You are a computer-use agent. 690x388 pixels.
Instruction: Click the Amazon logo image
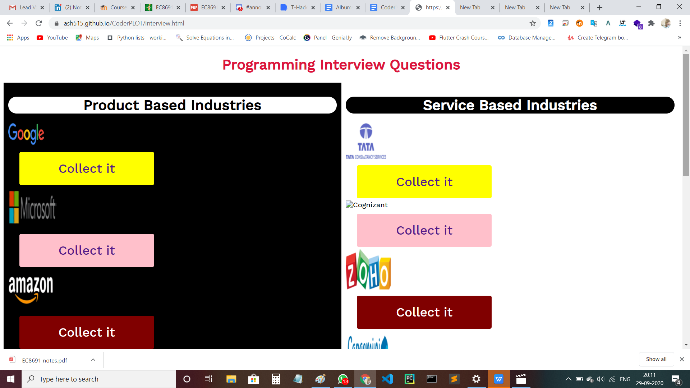[31, 290]
